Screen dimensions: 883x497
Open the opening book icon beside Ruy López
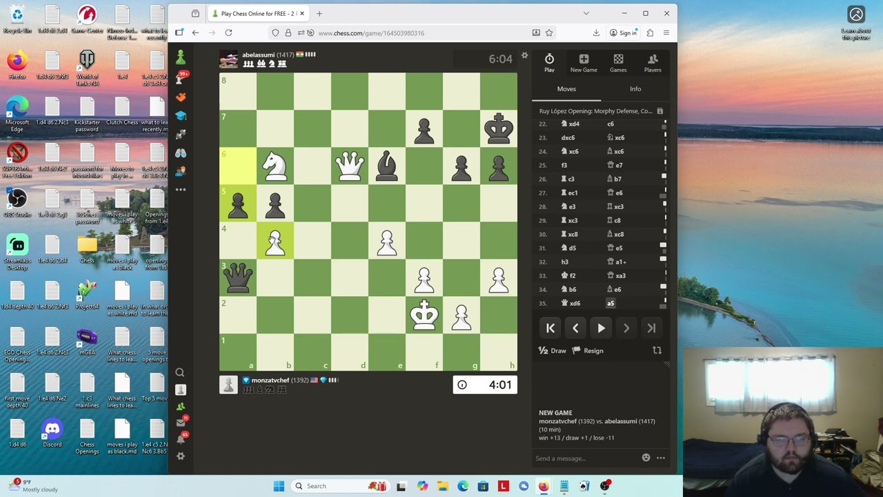pos(659,111)
